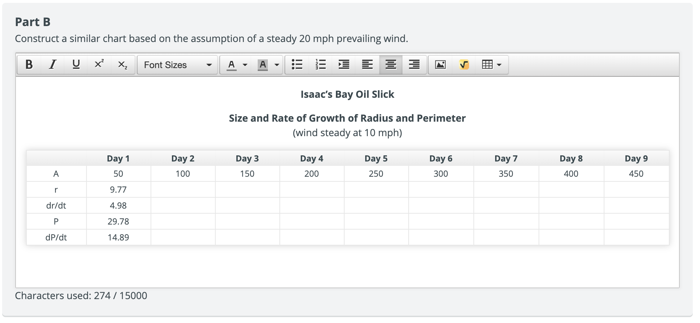Click the row label A

[56, 174]
